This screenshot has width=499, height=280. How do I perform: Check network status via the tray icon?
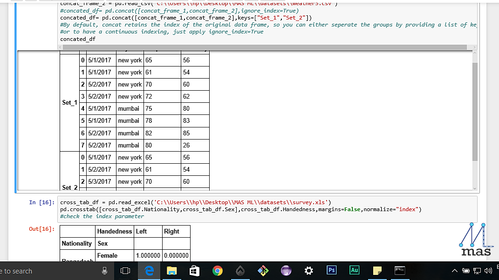point(476,270)
